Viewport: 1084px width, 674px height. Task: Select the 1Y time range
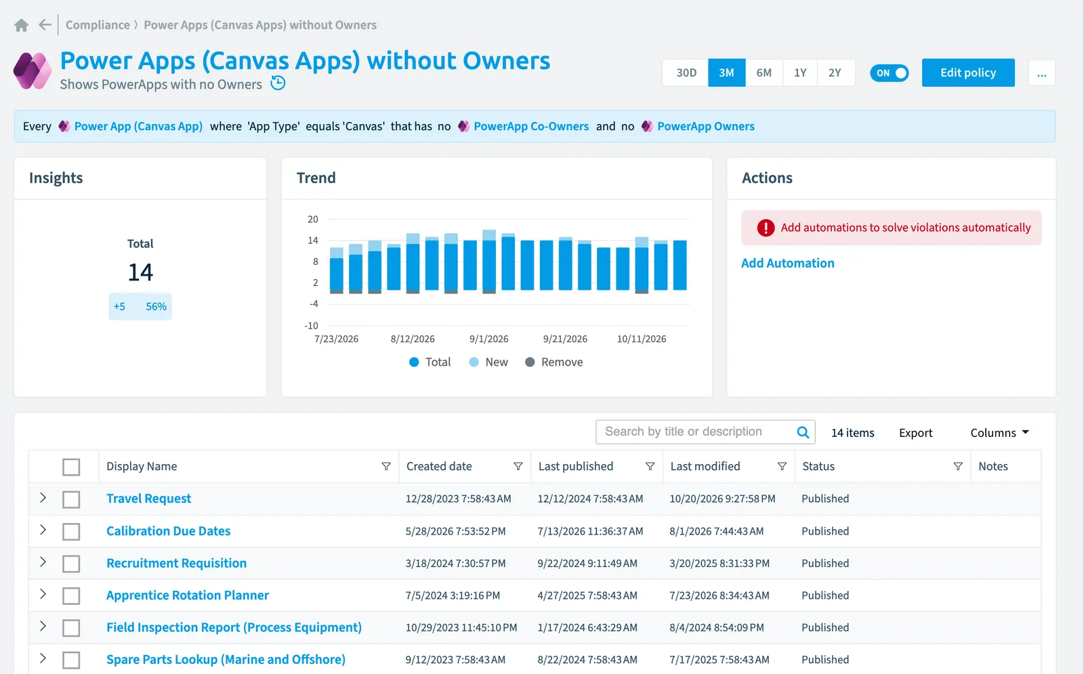tap(800, 72)
